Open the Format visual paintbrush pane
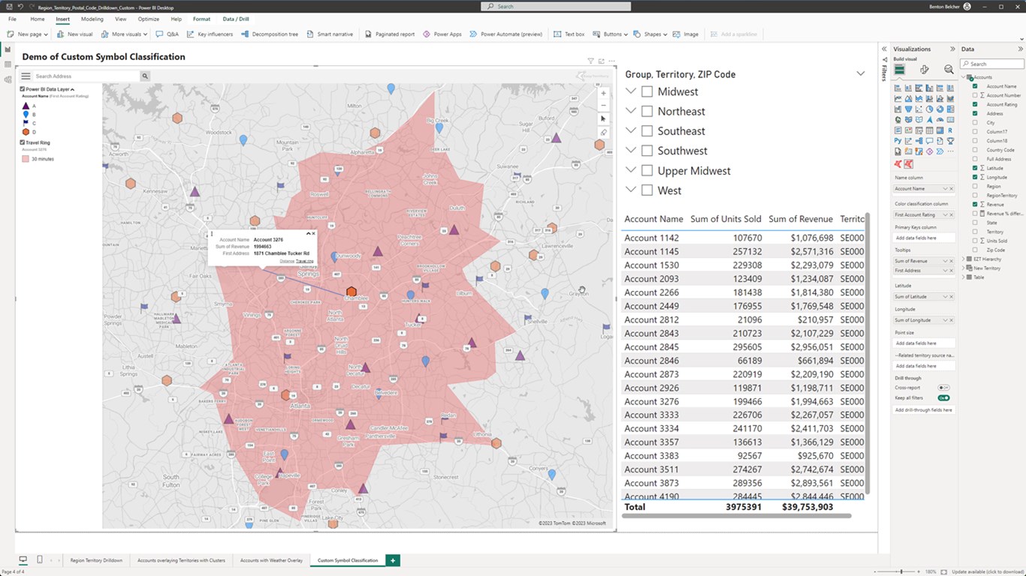This screenshot has width=1026, height=576. pos(924,70)
